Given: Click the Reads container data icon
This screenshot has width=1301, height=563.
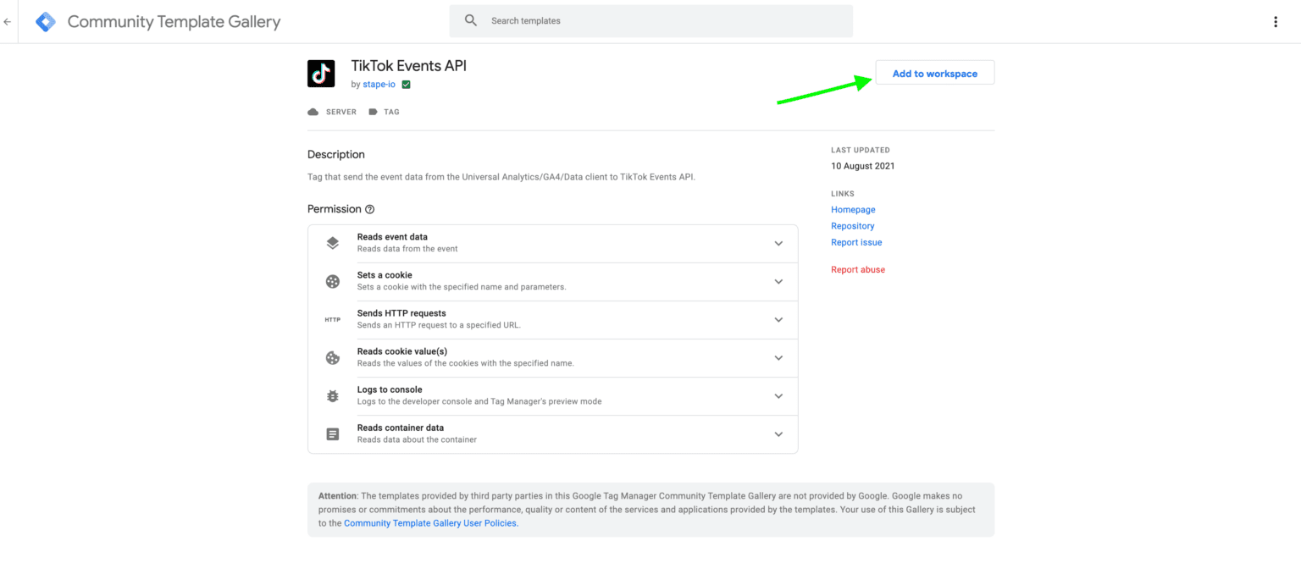Looking at the screenshot, I should point(333,434).
